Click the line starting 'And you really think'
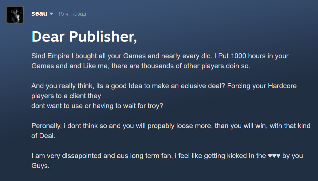This screenshot has width=318, height=181. 164,86
